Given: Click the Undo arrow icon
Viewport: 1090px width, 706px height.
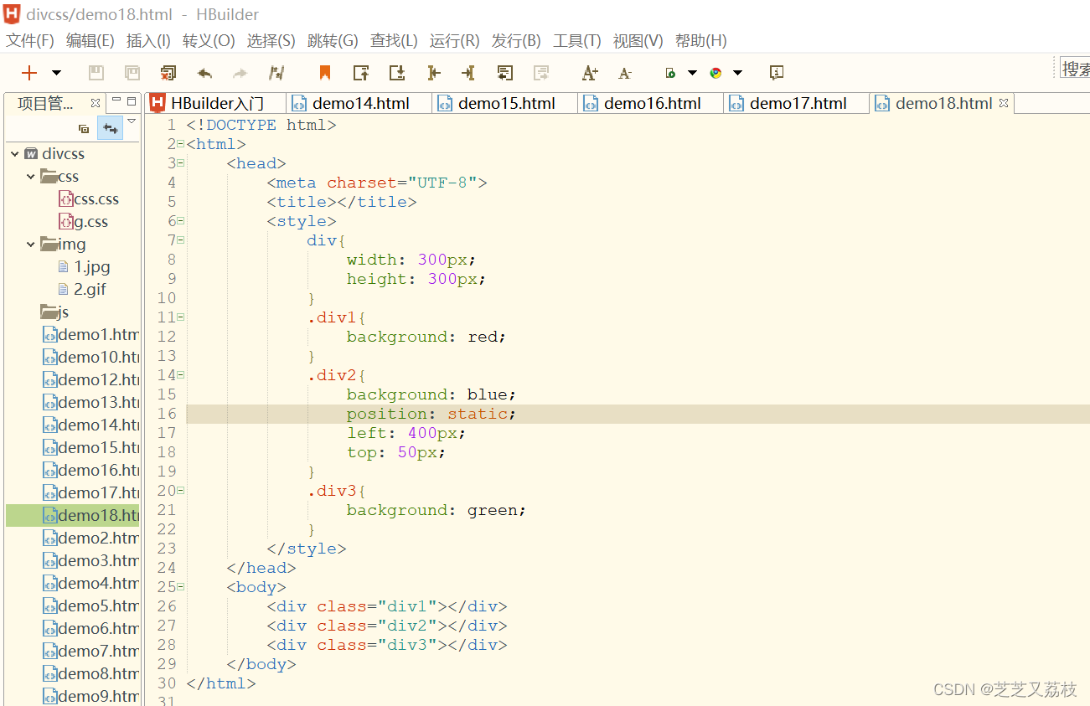Looking at the screenshot, I should [x=204, y=73].
